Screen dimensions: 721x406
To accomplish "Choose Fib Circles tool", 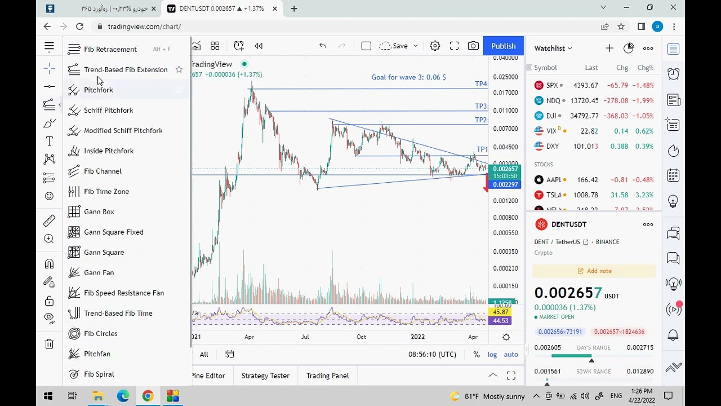I will click(127, 333).
